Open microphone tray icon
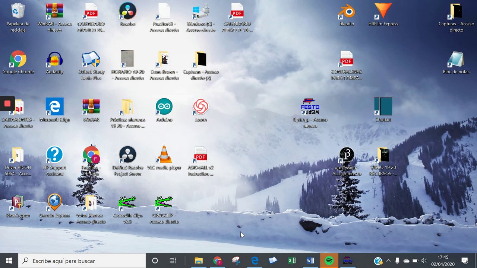Image resolution: width=477 pixels, height=268 pixels. point(397,261)
